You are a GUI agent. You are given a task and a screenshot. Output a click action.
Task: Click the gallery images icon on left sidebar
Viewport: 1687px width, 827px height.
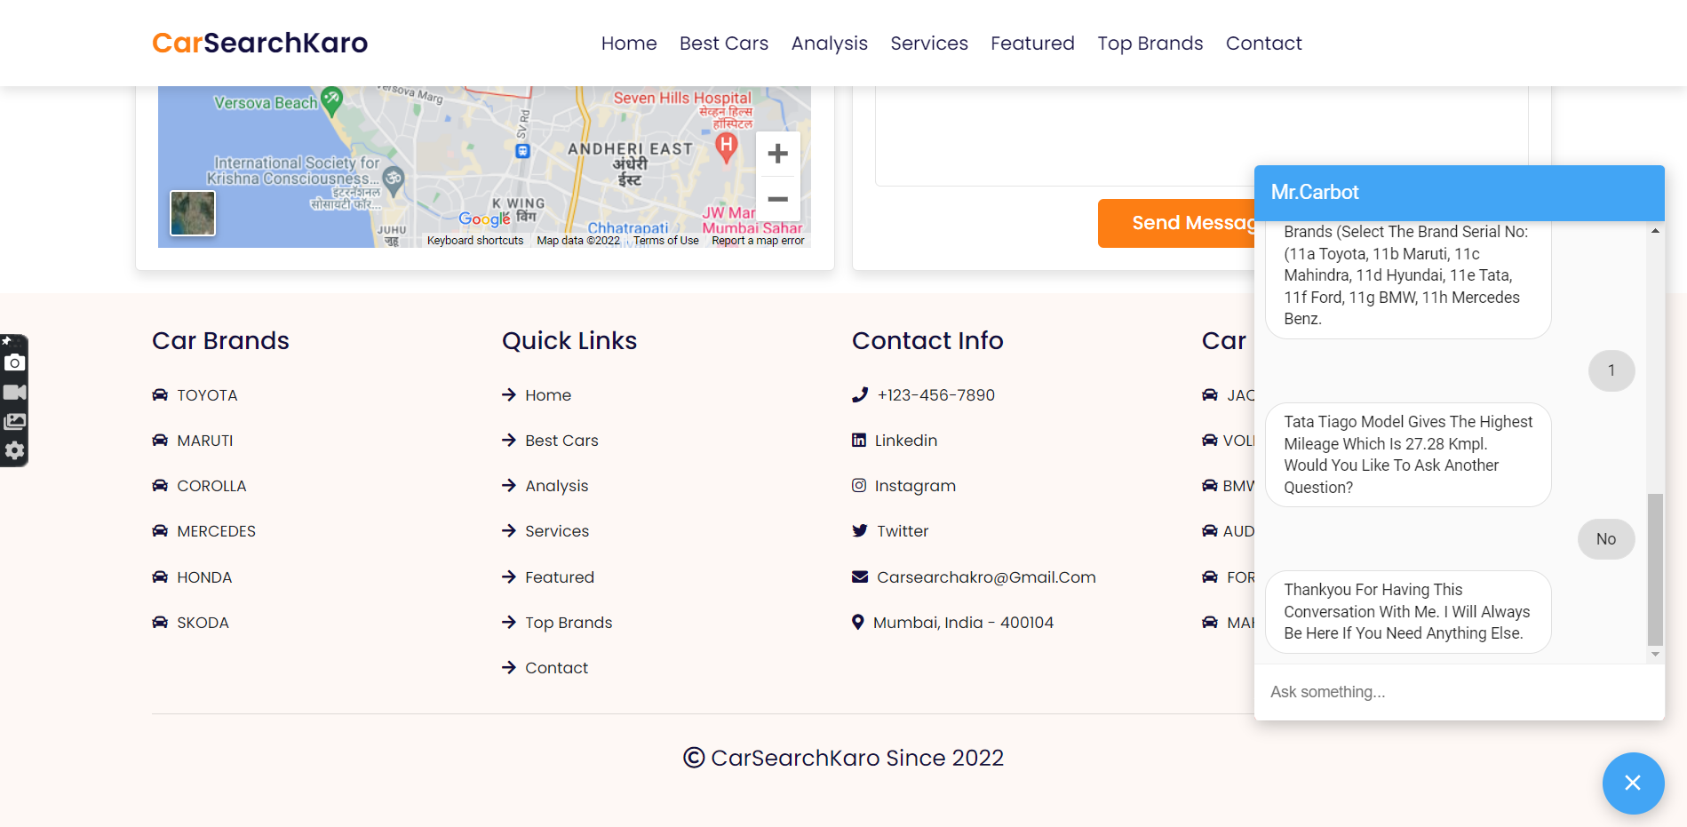pyautogui.click(x=14, y=421)
